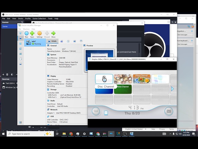The height and width of the screenshot is (149, 198).
Task: Click the Windows Start button
Action: (x=3, y=134)
